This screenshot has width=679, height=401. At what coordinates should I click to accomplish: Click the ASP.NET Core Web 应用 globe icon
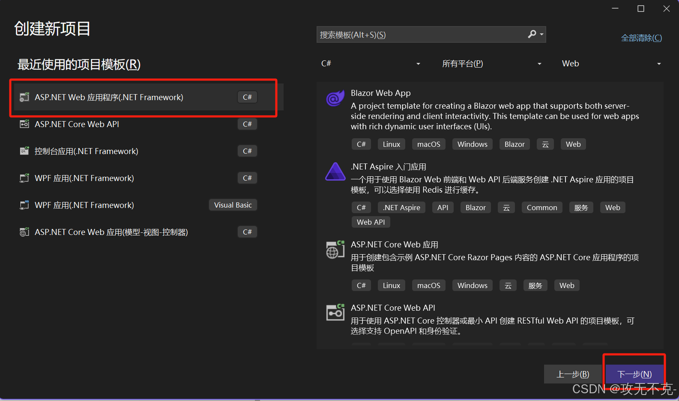pyautogui.click(x=335, y=250)
